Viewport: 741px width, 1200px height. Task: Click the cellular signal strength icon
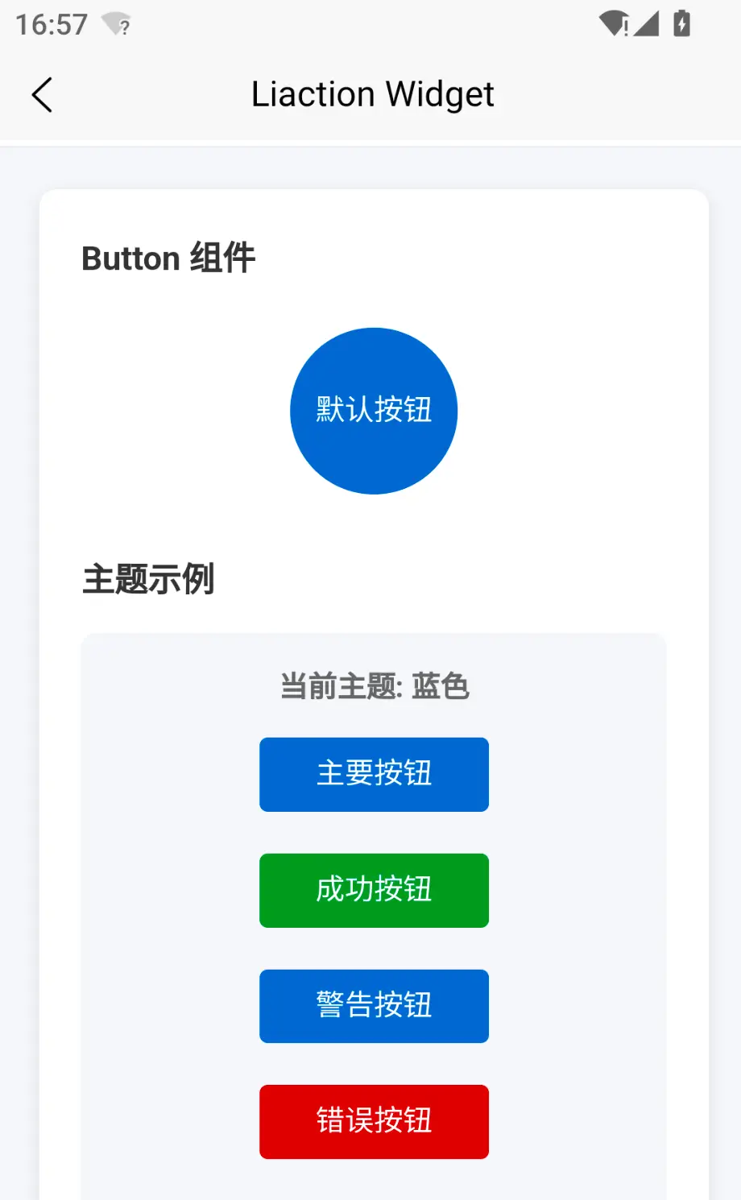pos(646,23)
